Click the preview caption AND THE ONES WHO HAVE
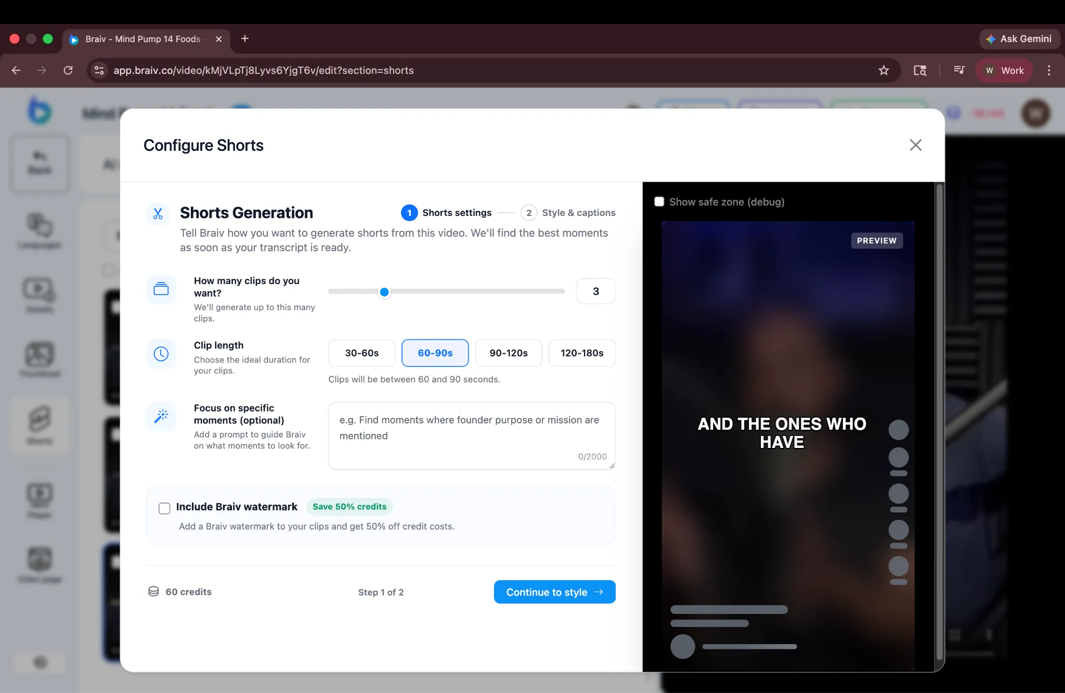The height and width of the screenshot is (693, 1065). (x=782, y=433)
